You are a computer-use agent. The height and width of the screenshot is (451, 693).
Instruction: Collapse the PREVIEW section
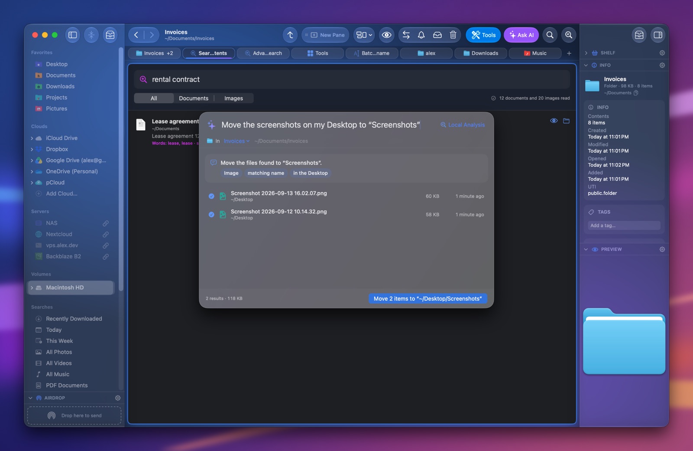pyautogui.click(x=586, y=249)
